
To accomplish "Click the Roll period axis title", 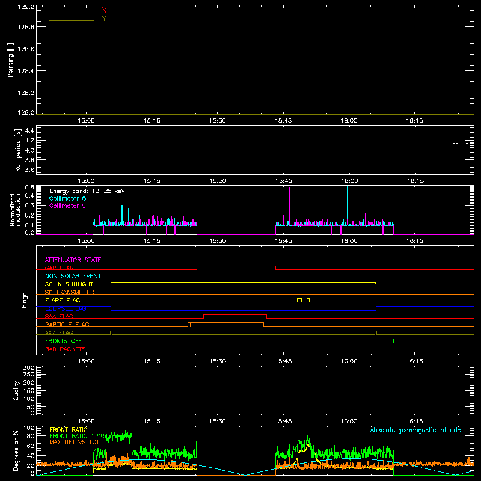I will click(x=18, y=150).
